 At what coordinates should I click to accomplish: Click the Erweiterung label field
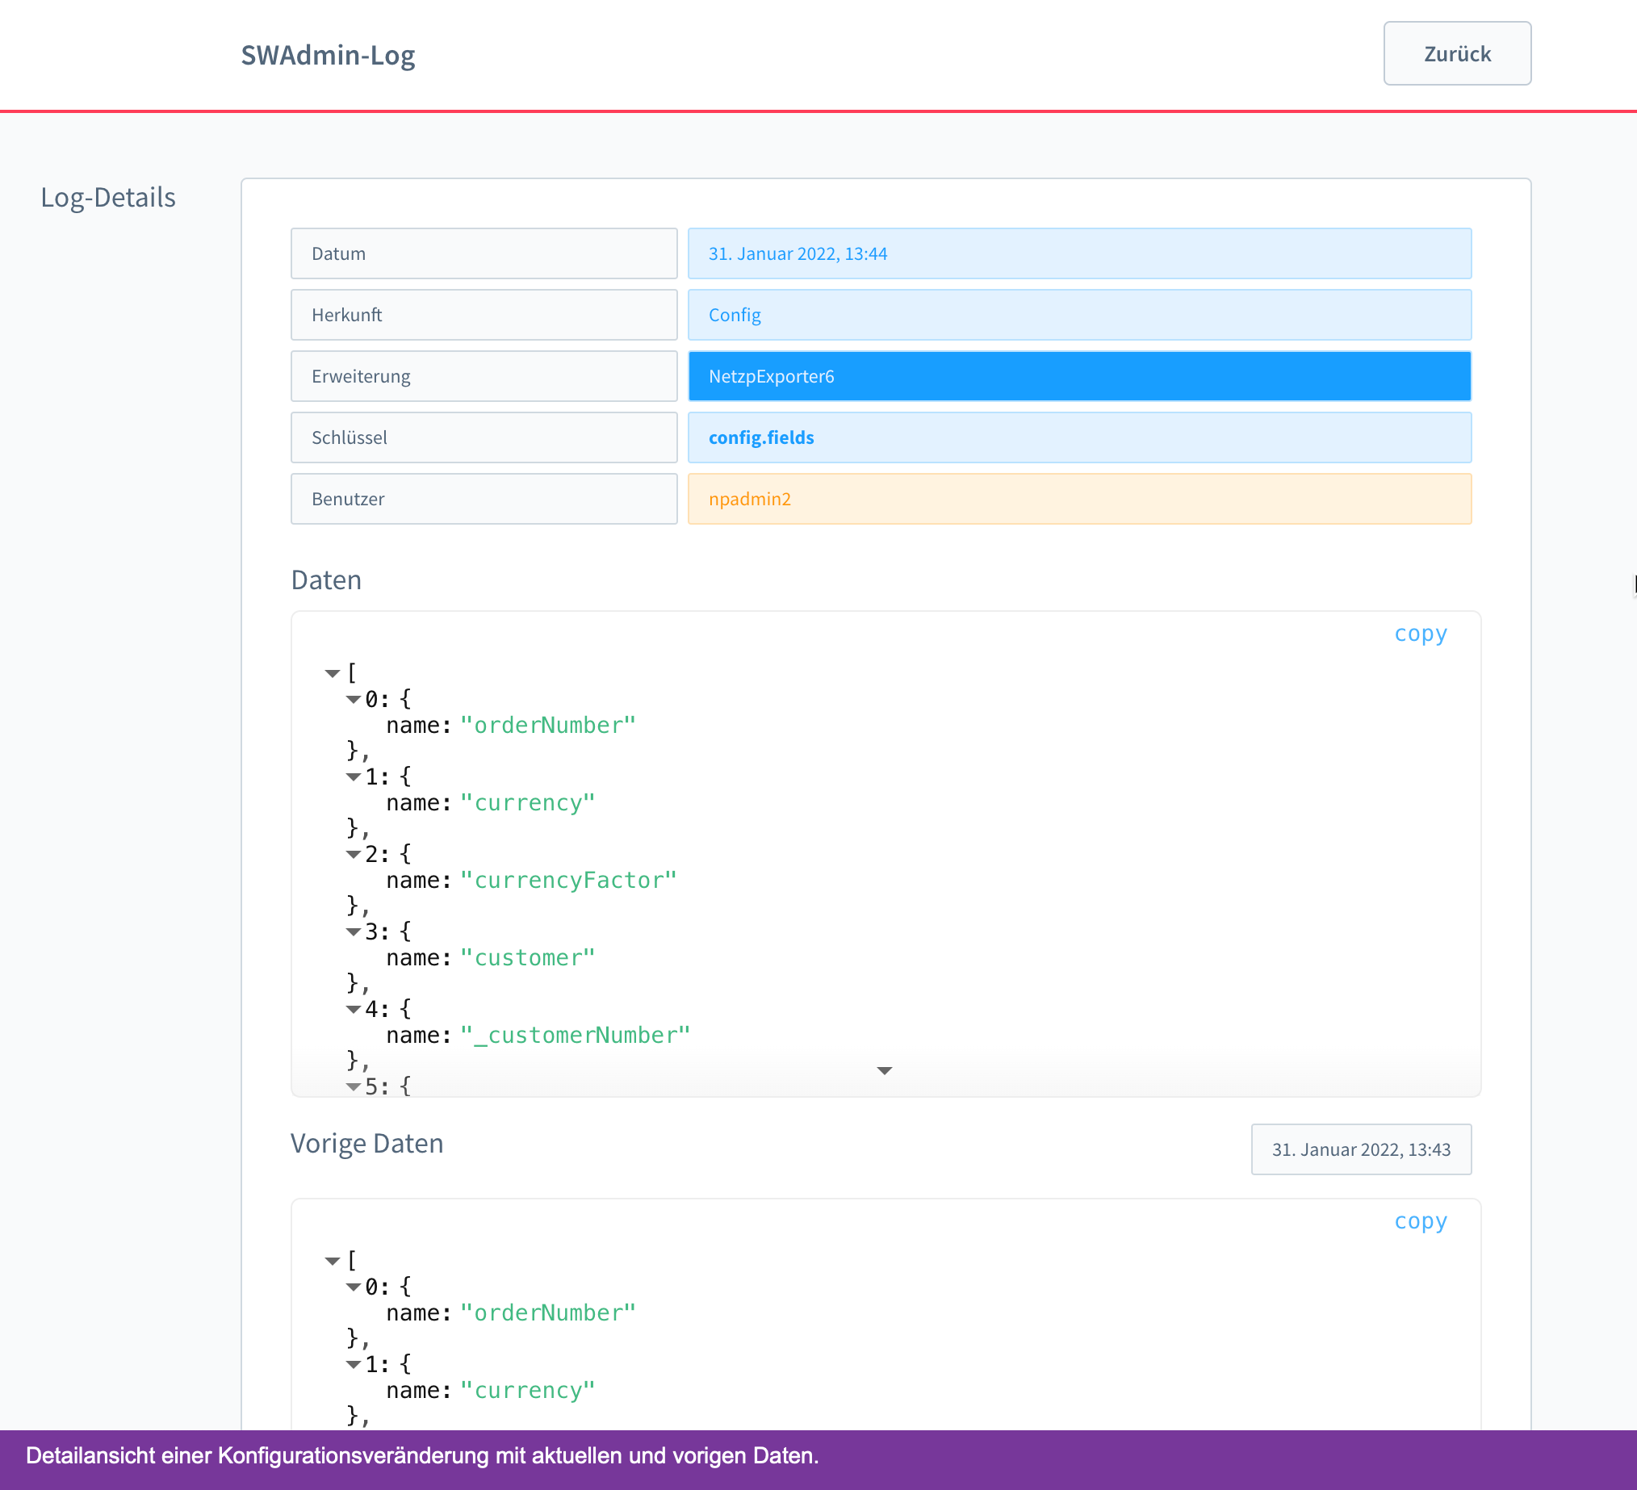[484, 376]
